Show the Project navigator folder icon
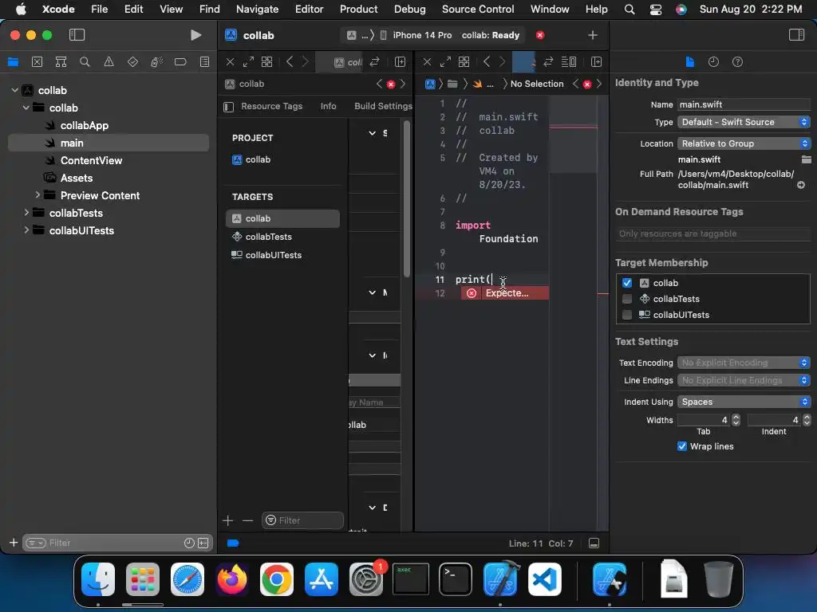Image resolution: width=817 pixels, height=612 pixels. coord(13,62)
